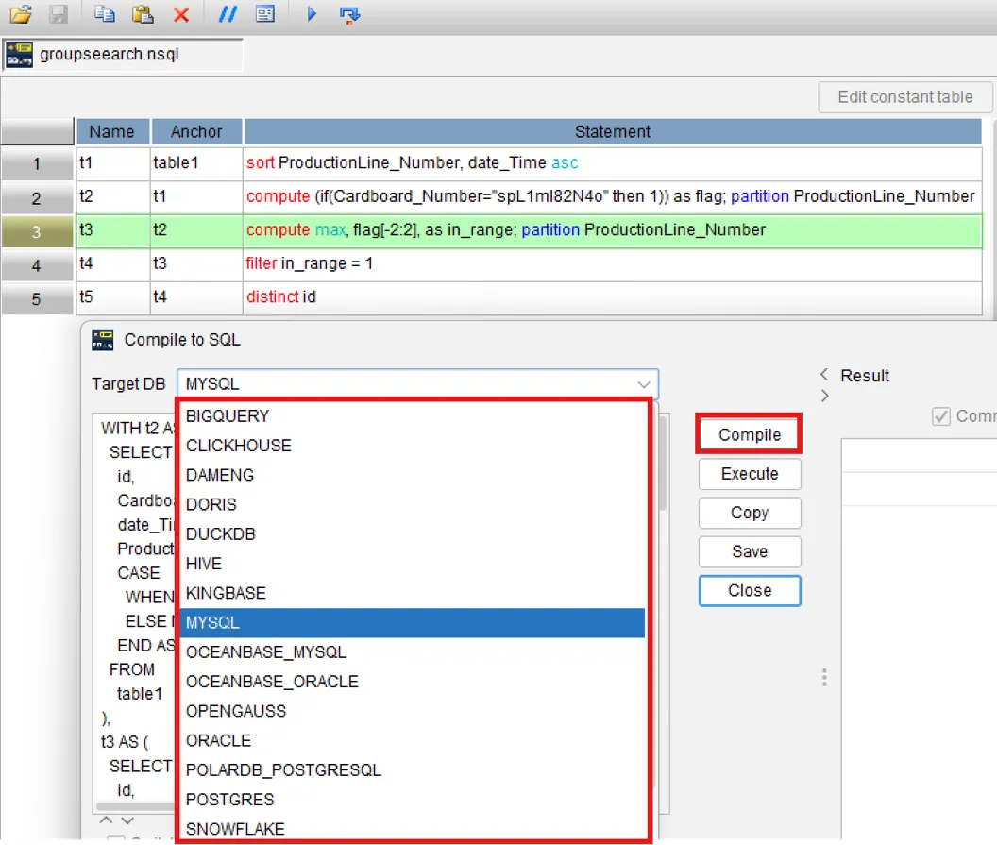Select row header number 2
This screenshot has height=845, width=997.
(37, 198)
